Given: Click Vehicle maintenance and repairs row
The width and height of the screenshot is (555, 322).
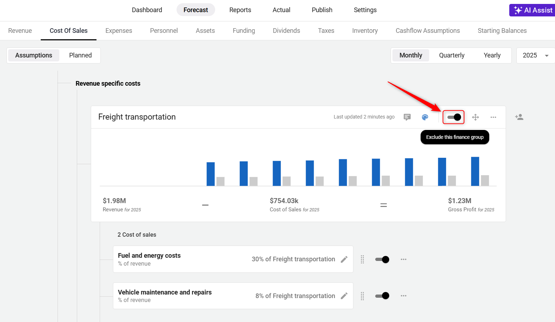Looking at the screenshot, I should [233, 296].
